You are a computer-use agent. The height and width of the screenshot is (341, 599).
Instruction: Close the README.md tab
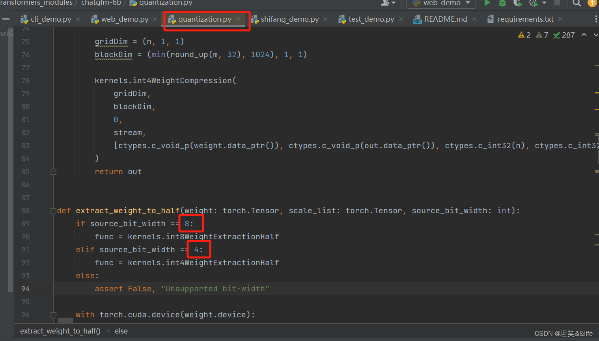474,19
